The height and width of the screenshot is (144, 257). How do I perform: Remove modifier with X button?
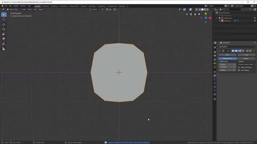coord(254,51)
